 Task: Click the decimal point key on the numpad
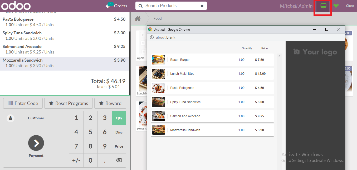click(x=105, y=160)
